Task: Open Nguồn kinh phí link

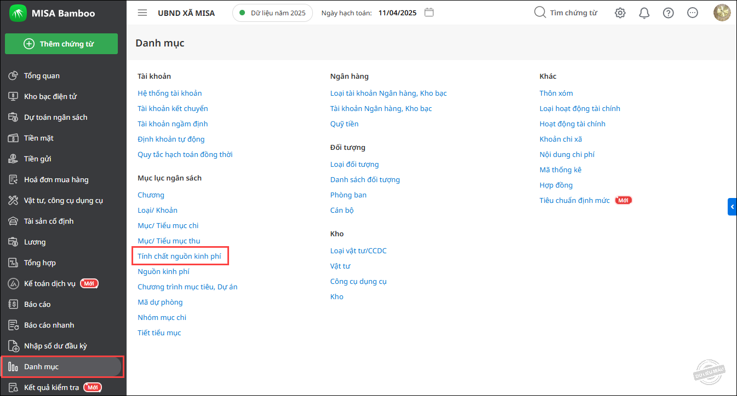Action: click(x=163, y=271)
